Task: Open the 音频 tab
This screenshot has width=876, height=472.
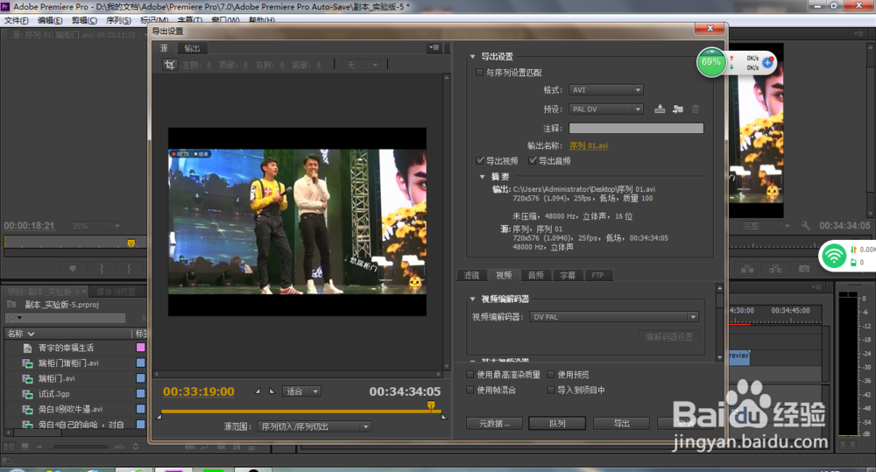Action: pos(536,275)
